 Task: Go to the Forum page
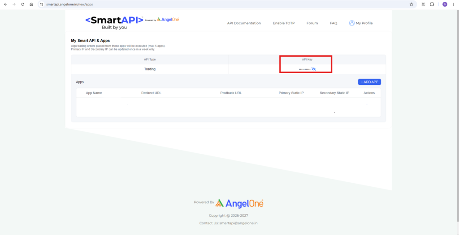pos(312,23)
